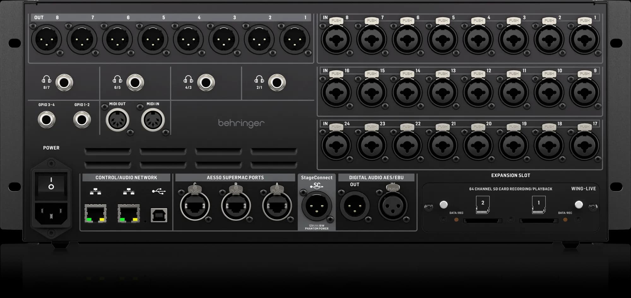Click the "EXPANSION SLOT" label

click(510, 175)
